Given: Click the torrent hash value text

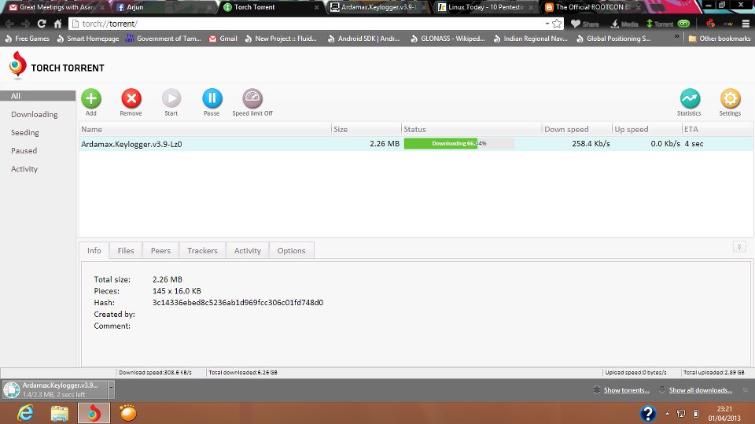Looking at the screenshot, I should (238, 303).
